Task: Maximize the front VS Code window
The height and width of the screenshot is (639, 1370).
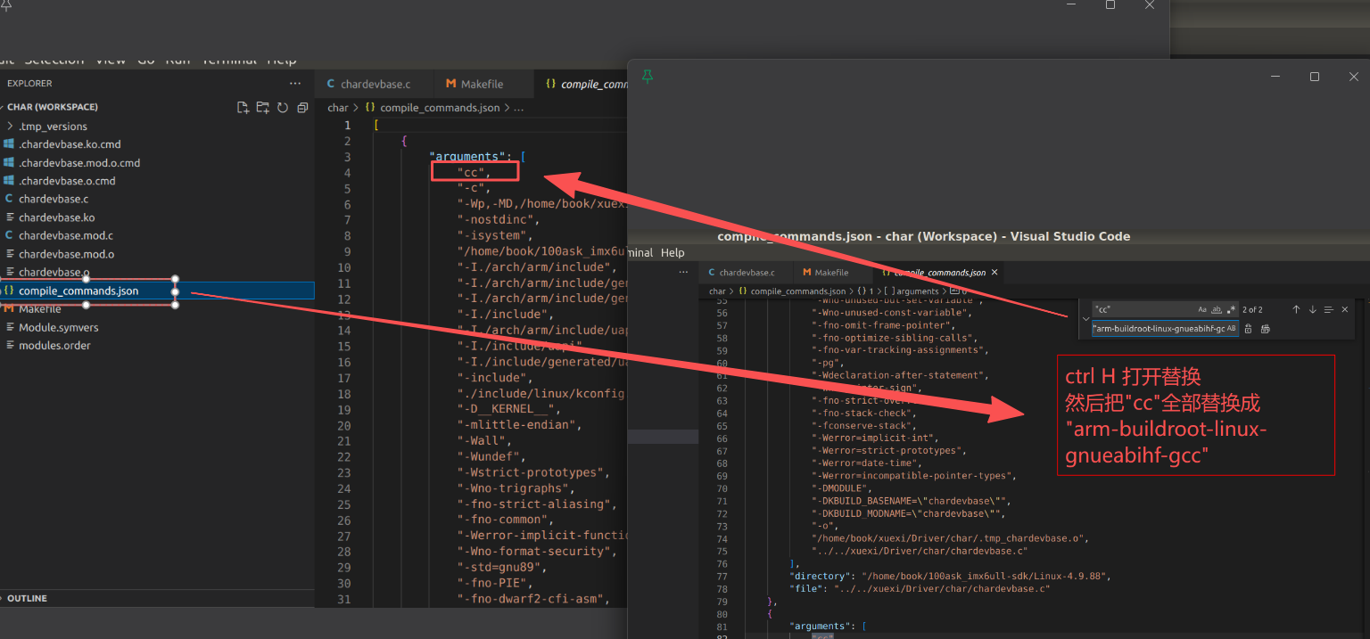Action: [1315, 77]
